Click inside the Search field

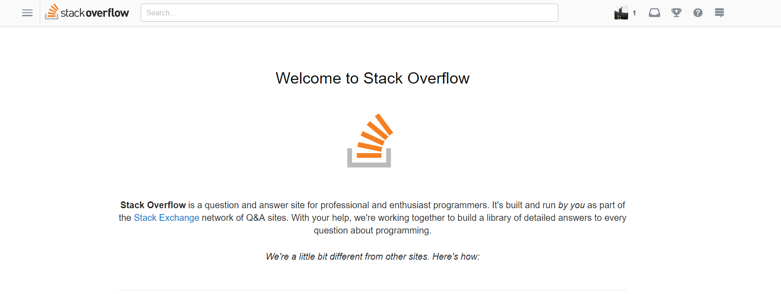pyautogui.click(x=349, y=13)
